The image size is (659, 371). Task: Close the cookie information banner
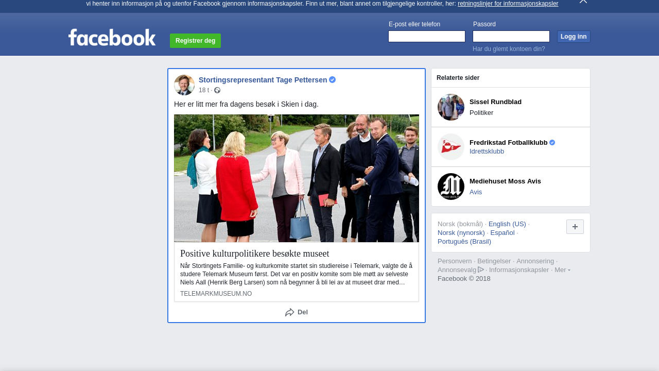[583, 2]
